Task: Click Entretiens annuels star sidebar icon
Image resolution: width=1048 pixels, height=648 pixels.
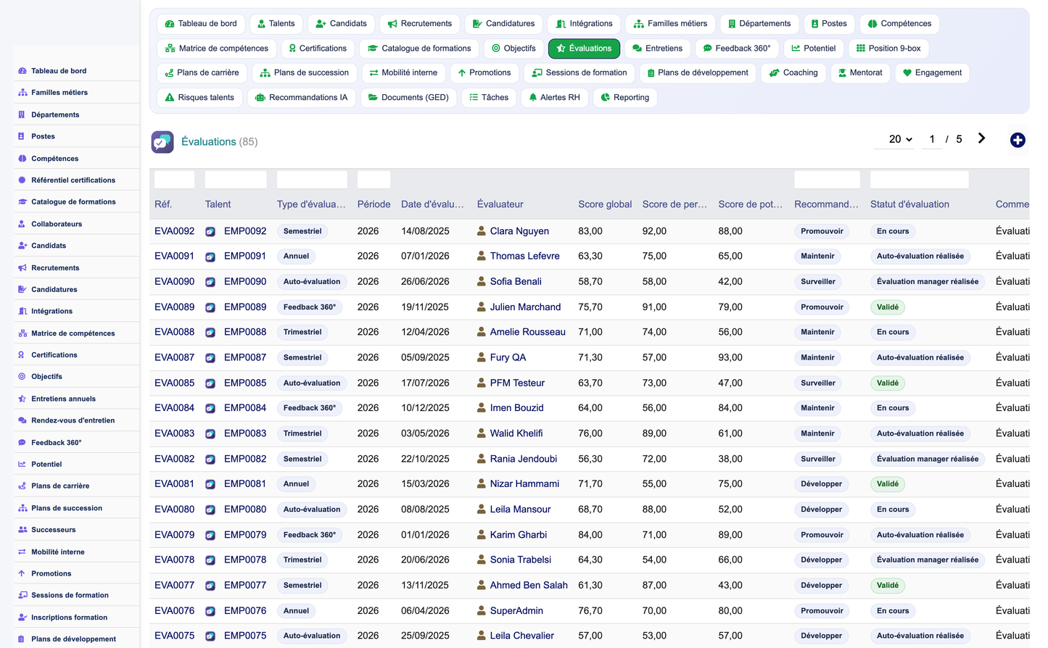Action: pyautogui.click(x=22, y=399)
